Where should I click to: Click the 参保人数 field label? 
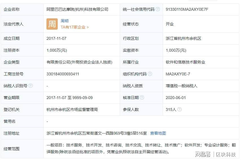(131, 109)
